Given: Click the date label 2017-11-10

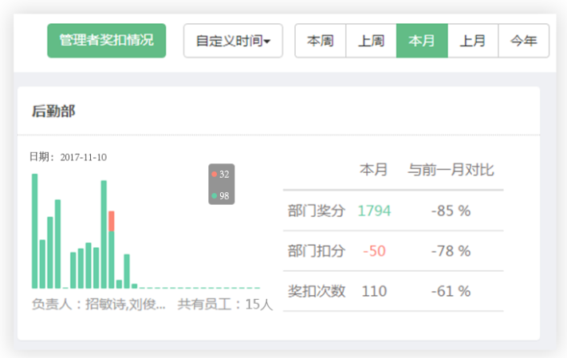Looking at the screenshot, I should point(84,157).
